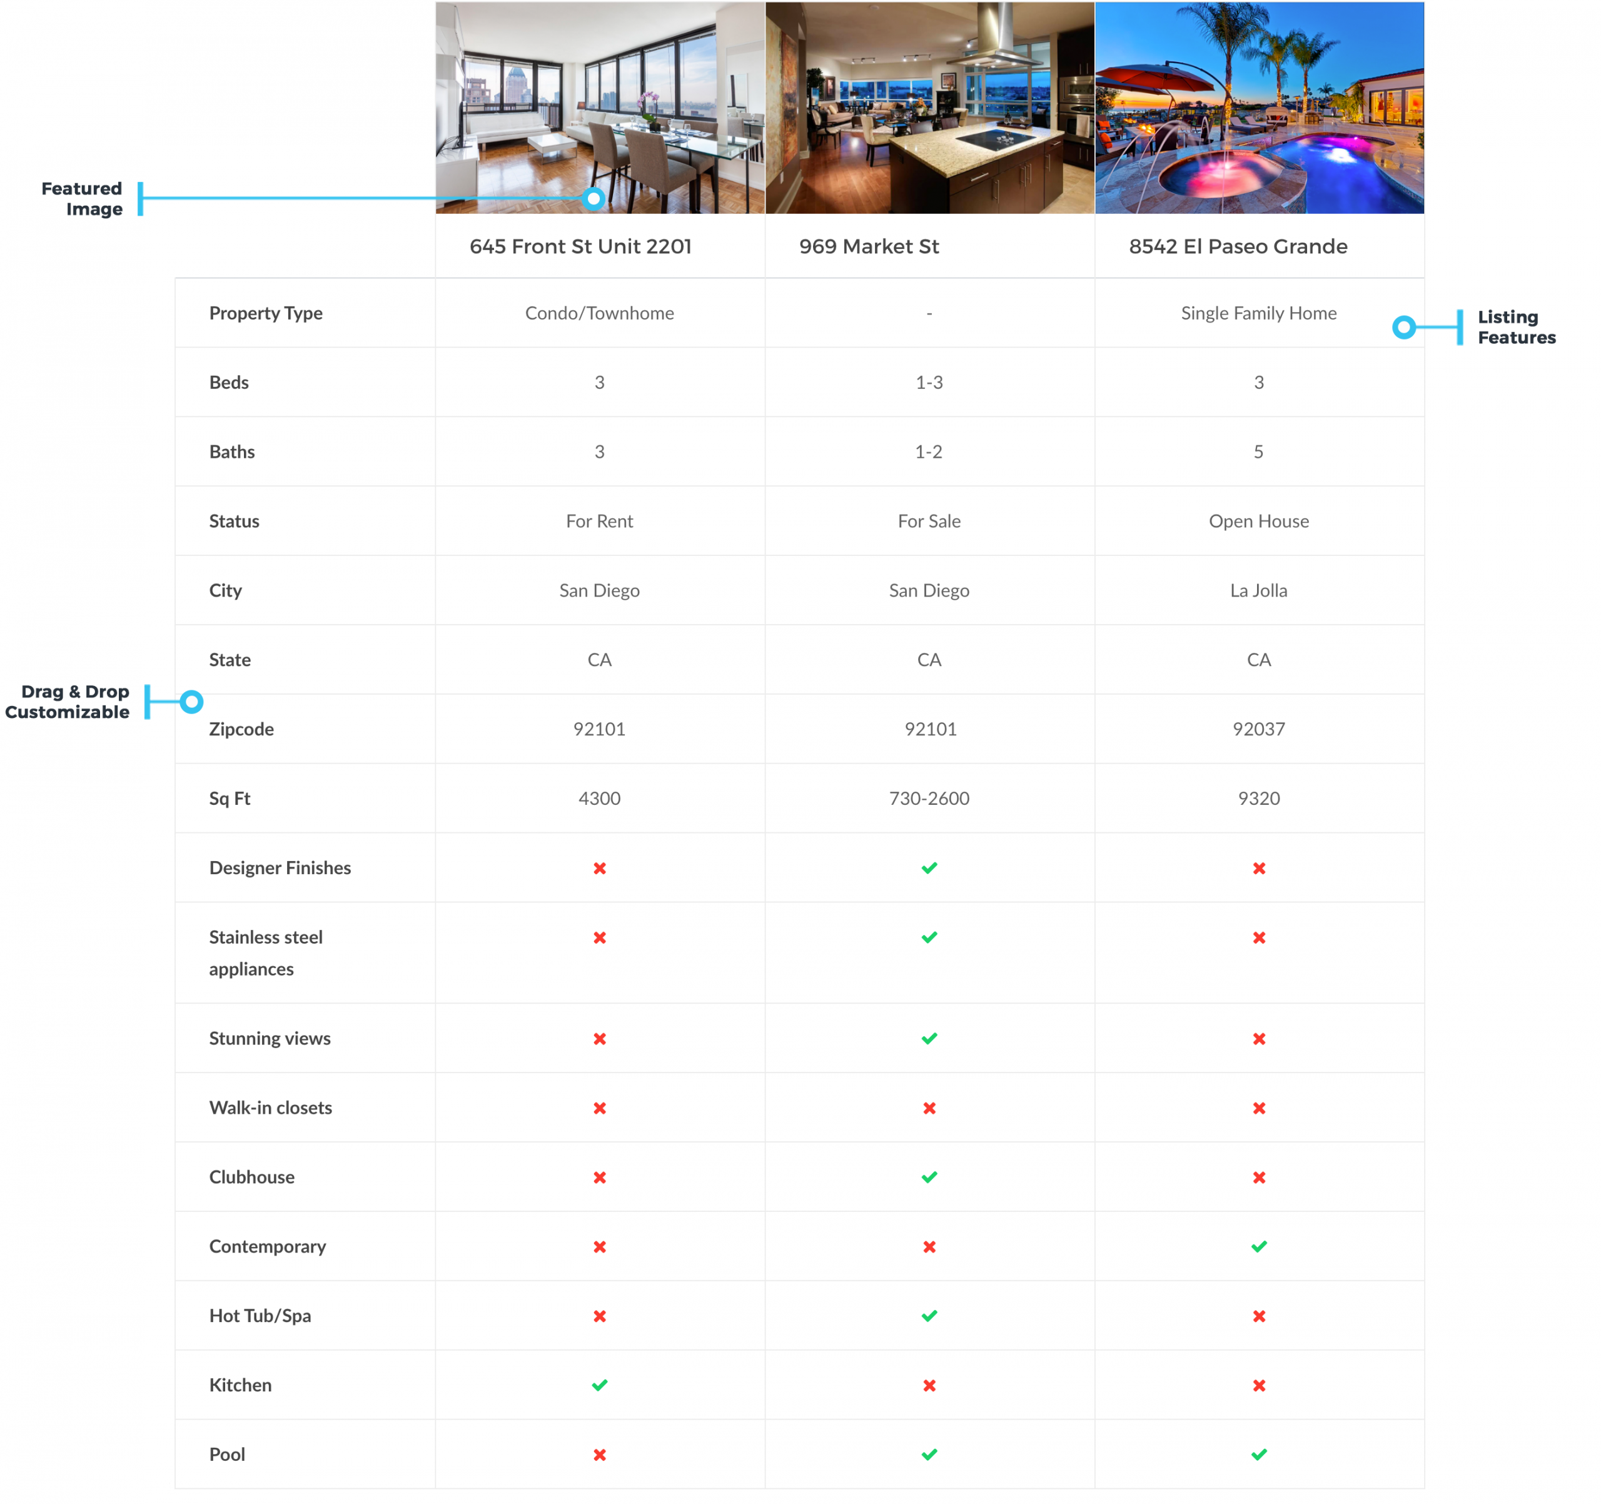Click the Listing Features marker circle

[x=1404, y=327]
